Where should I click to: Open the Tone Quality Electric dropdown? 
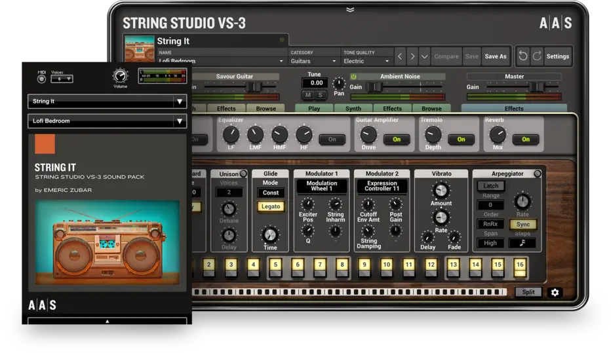366,61
